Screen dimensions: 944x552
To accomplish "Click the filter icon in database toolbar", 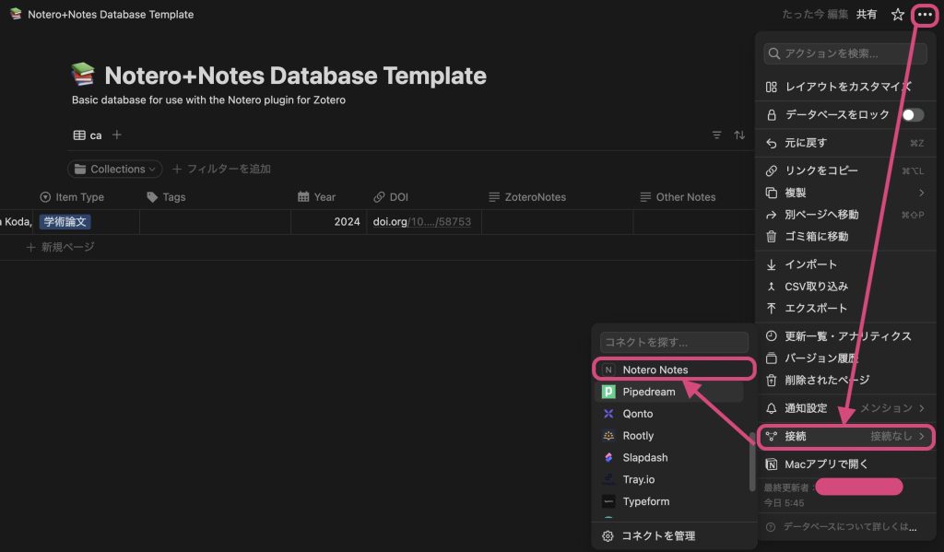I will (716, 135).
